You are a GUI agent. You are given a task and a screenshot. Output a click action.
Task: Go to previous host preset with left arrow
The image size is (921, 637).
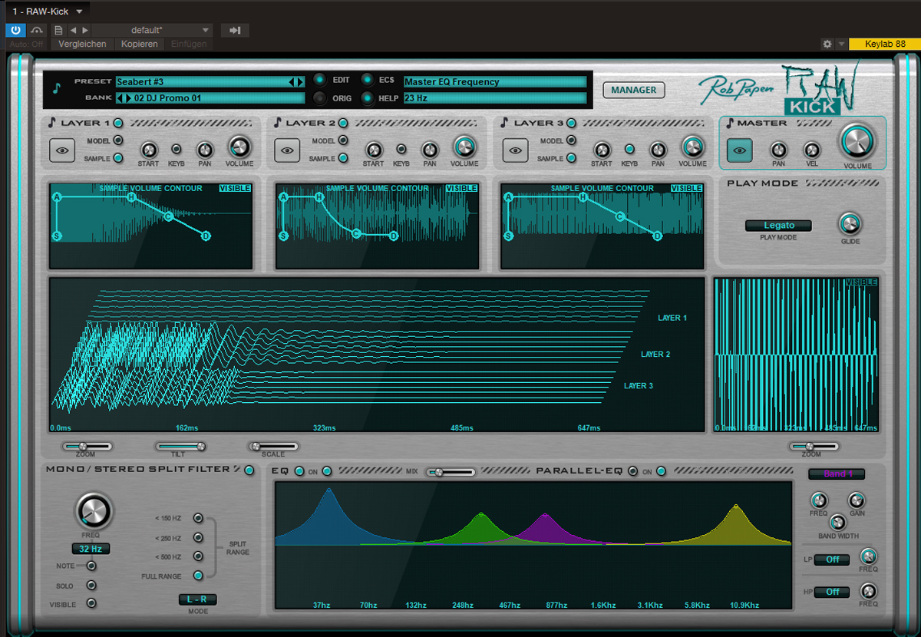(x=74, y=30)
